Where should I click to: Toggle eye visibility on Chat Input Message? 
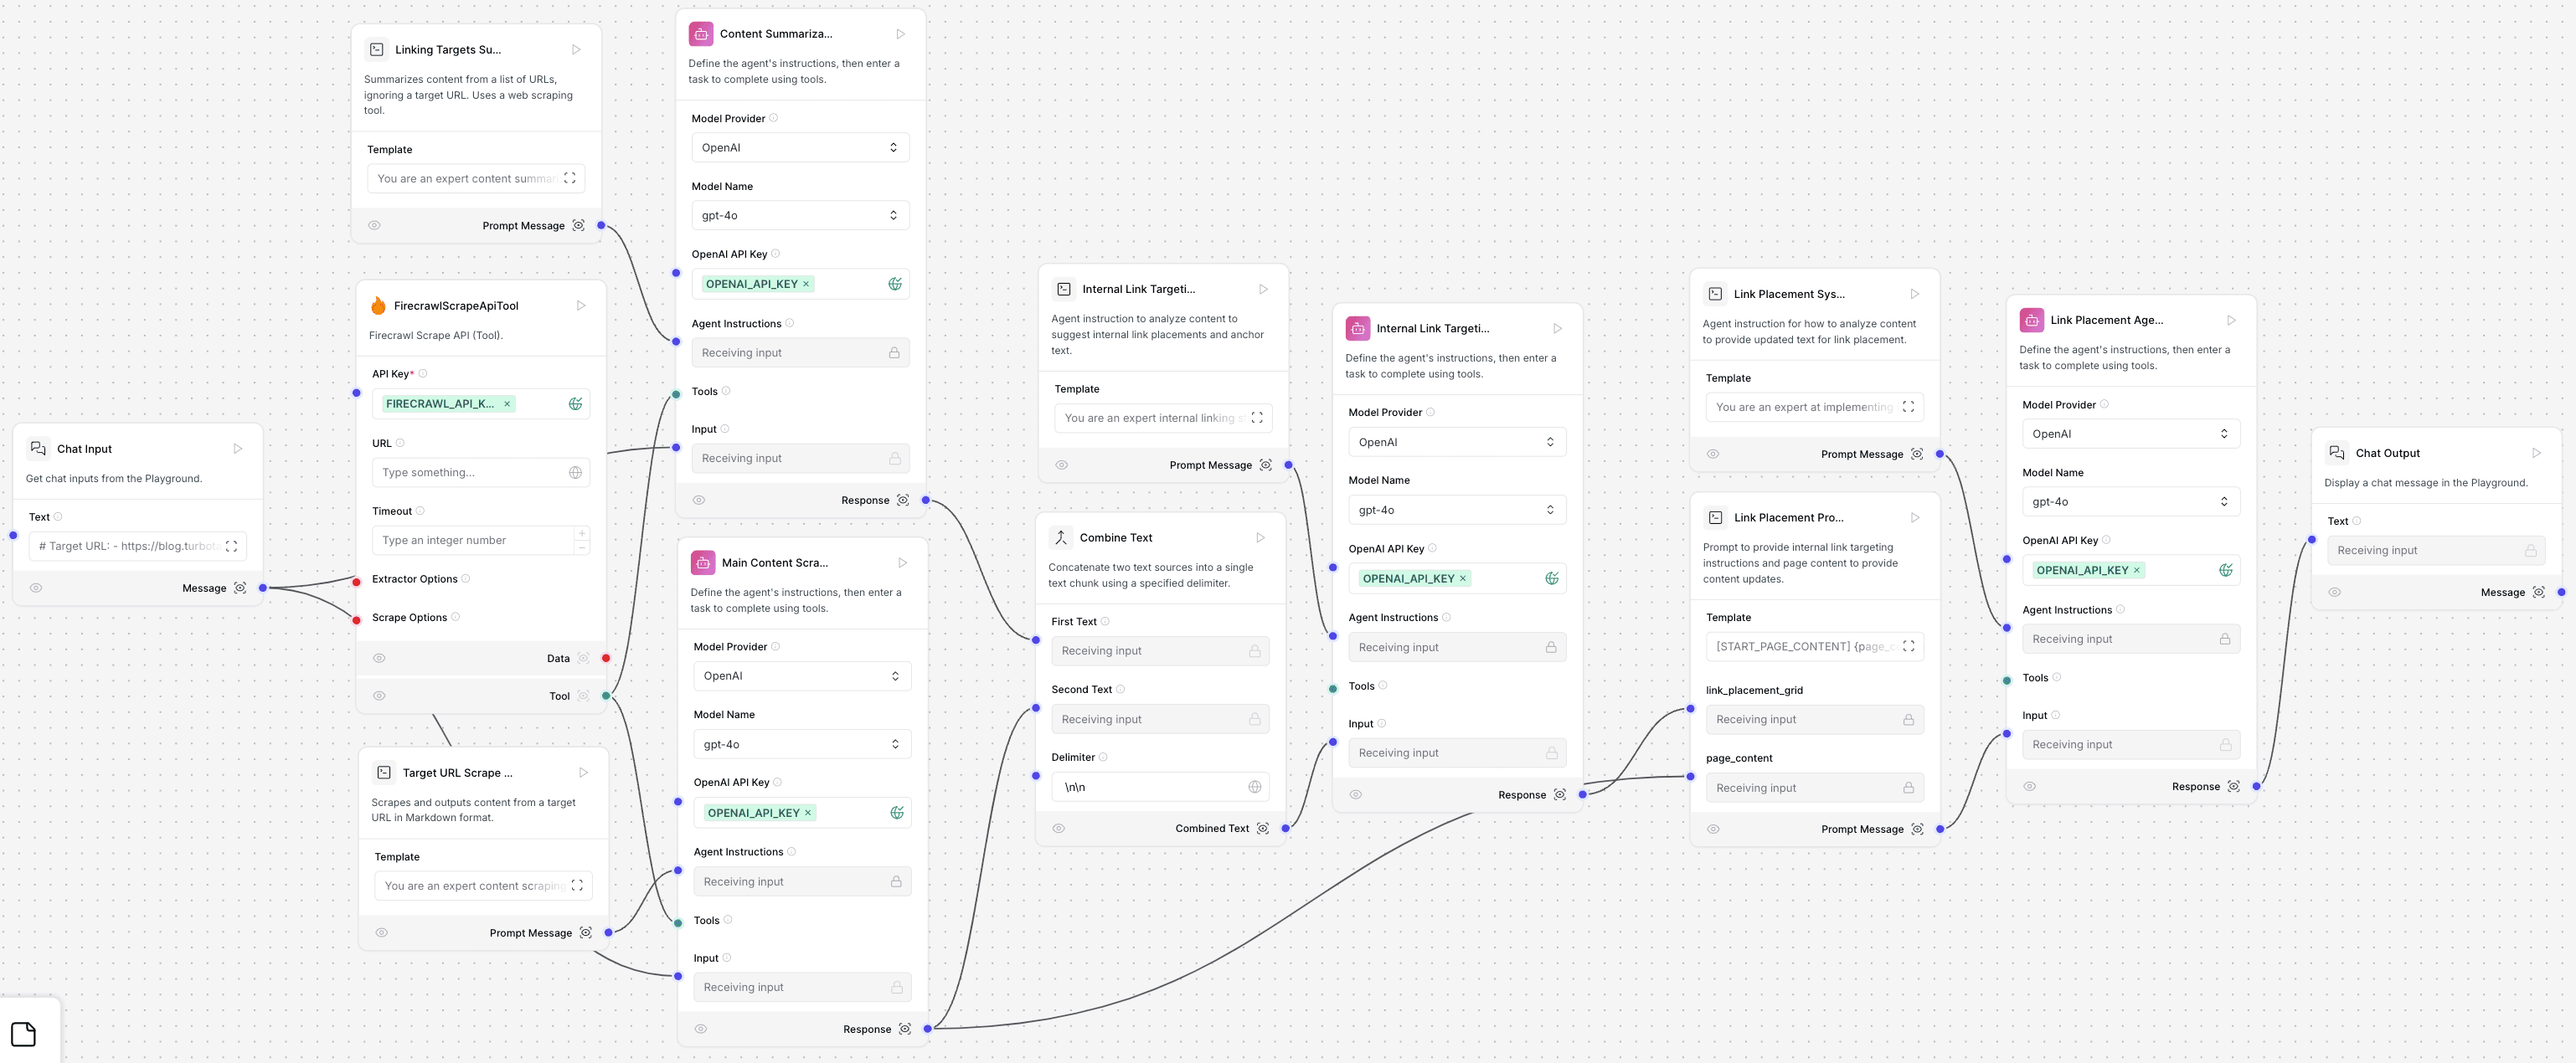point(36,588)
